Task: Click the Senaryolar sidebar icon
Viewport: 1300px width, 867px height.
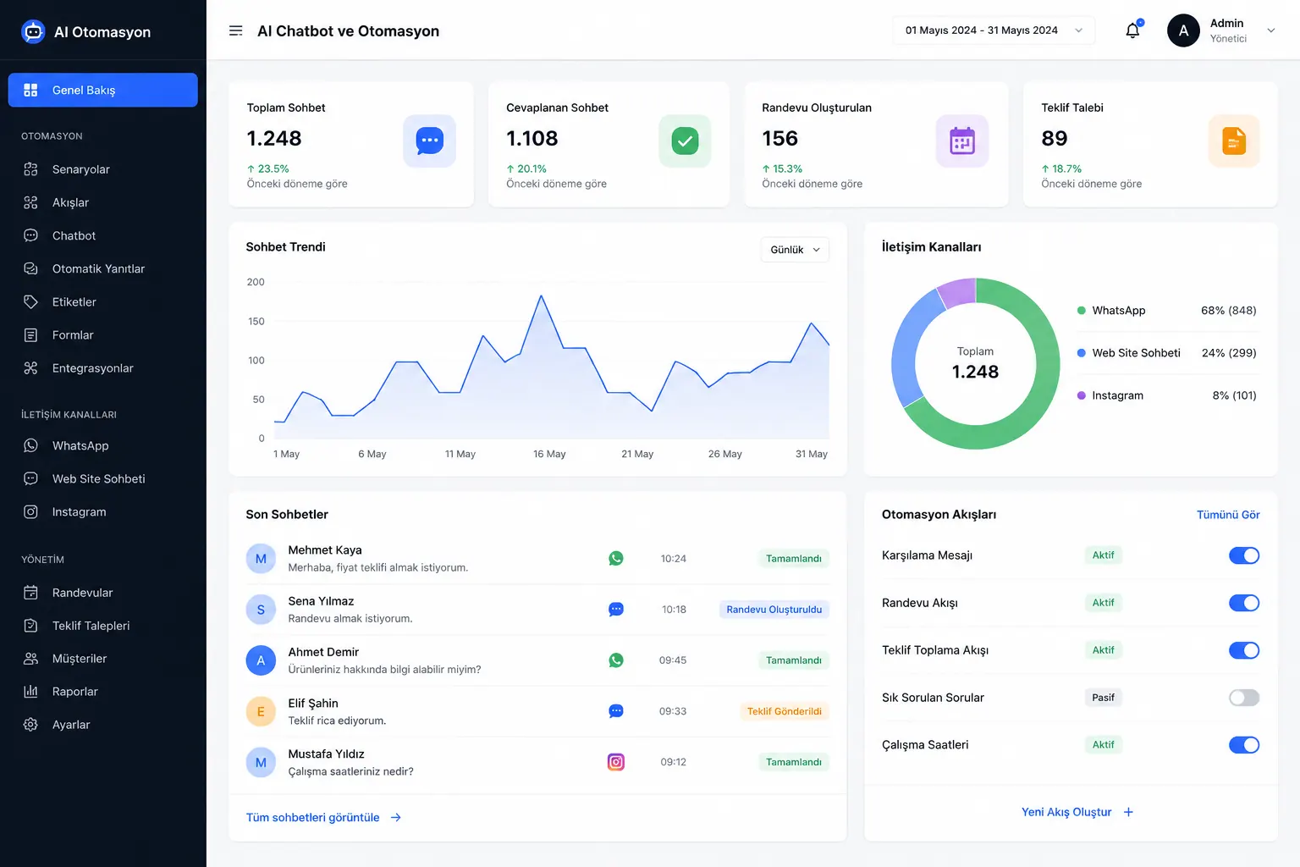Action: click(30, 169)
